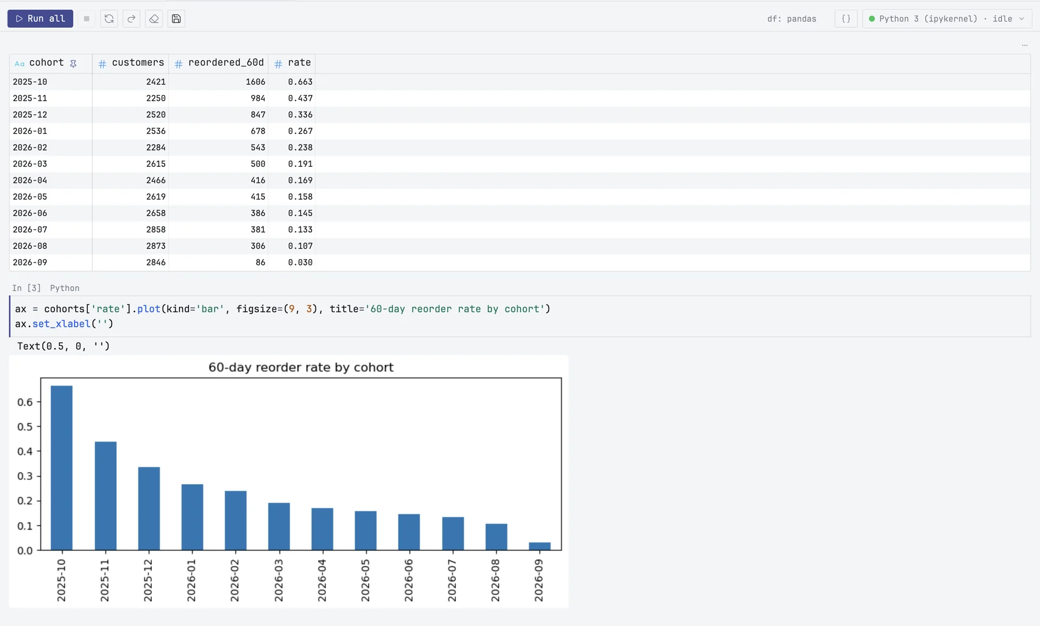Click the customers value 2858
The width and height of the screenshot is (1040, 626).
coord(156,230)
